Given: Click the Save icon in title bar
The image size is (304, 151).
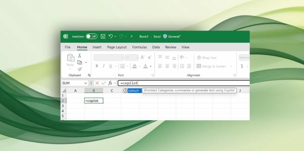Looking at the screenshot, I should coord(103,36).
